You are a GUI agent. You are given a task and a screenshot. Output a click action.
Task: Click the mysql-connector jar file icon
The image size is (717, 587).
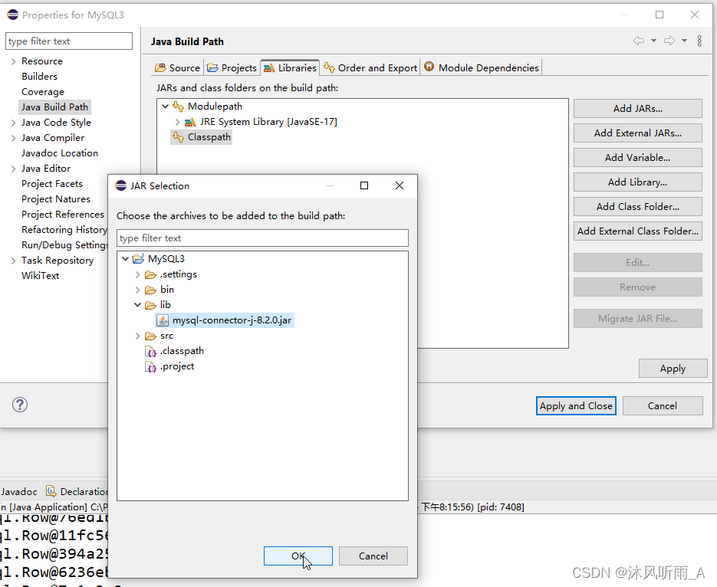pyautogui.click(x=163, y=320)
